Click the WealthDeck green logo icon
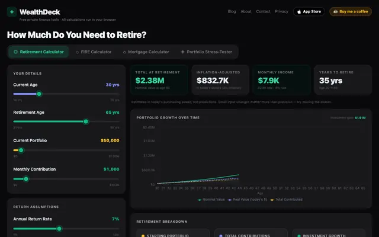Image resolution: width=379 pixels, height=237 pixels. pyautogui.click(x=12, y=12)
